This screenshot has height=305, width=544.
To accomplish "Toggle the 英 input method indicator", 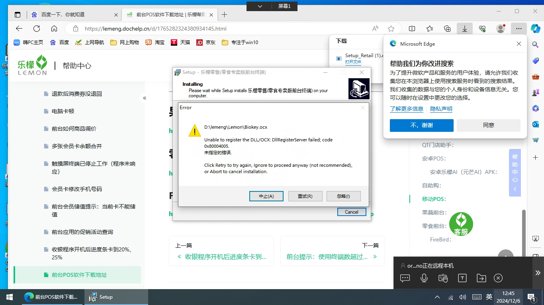I will coord(489,297).
